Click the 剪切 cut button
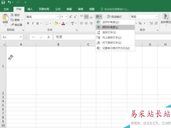This screenshot has width=171, height=128. tap(15, 15)
